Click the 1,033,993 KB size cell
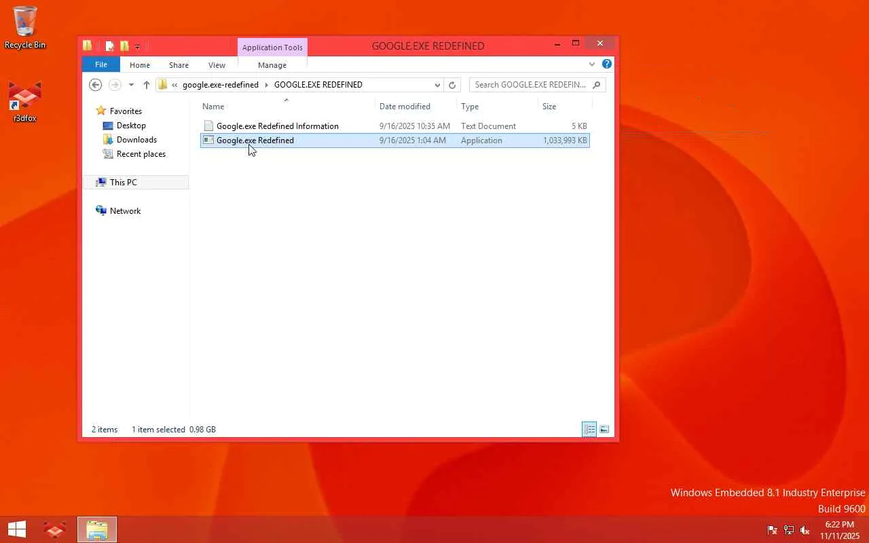Viewport: 869px width, 543px height. click(x=565, y=141)
